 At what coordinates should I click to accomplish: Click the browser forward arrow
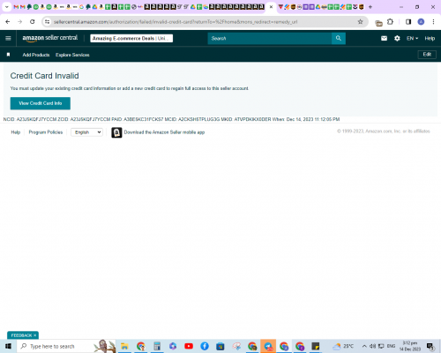coord(19,22)
